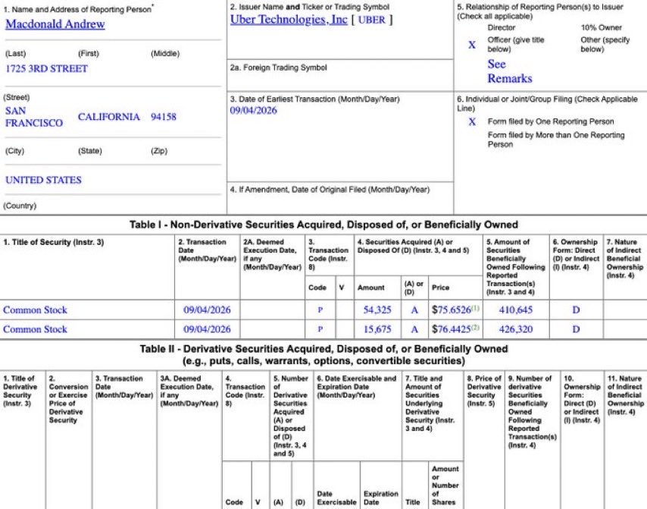This screenshot has height=509, width=647.
Task: Select the transaction date in the 15,675 row
Action: (x=207, y=329)
